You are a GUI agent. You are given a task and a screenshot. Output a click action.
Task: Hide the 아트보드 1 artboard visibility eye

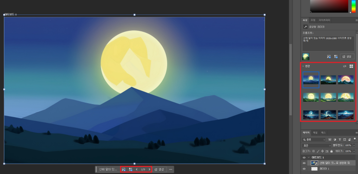[x=304, y=158]
